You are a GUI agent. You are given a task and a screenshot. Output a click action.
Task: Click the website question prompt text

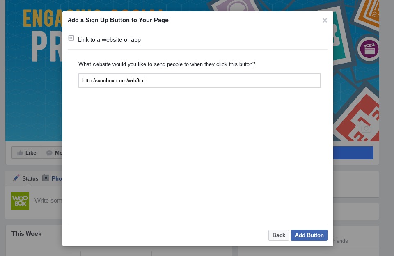tap(167, 64)
